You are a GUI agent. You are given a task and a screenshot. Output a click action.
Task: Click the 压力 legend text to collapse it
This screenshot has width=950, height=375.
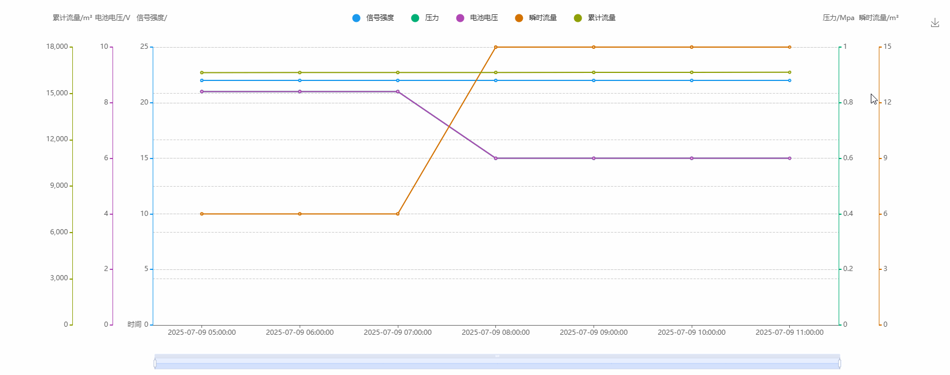pos(431,18)
